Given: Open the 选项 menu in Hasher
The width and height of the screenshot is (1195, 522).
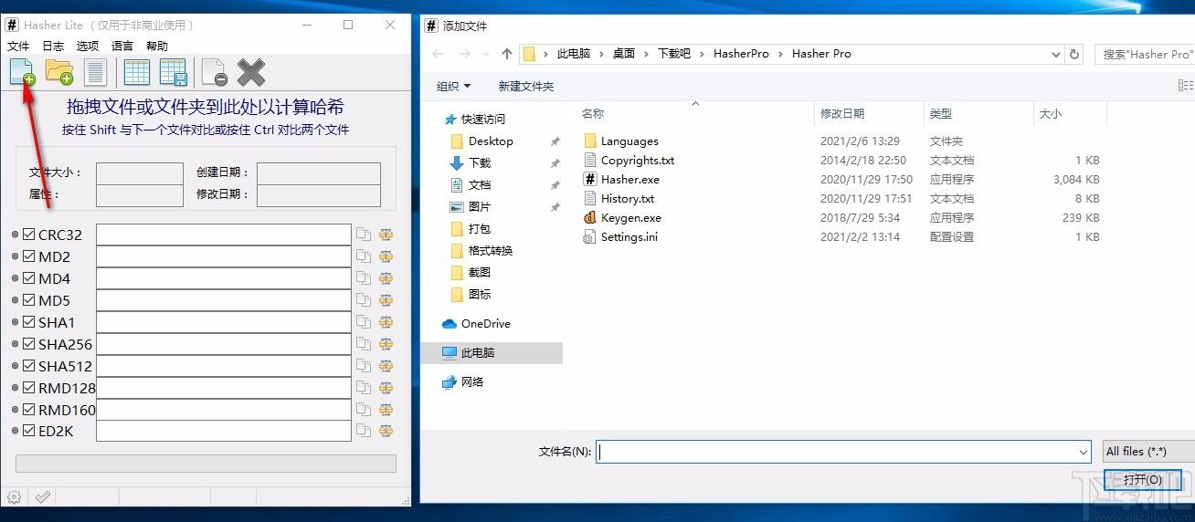Looking at the screenshot, I should (x=88, y=46).
